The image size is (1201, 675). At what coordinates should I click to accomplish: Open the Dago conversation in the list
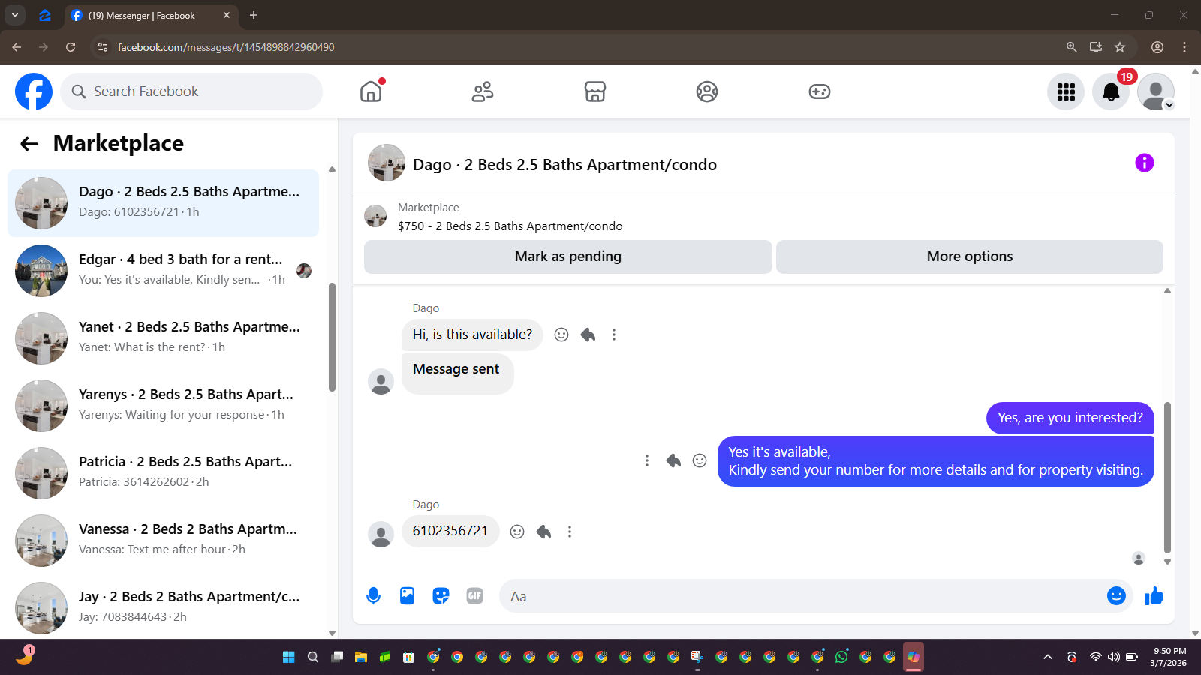tap(163, 203)
